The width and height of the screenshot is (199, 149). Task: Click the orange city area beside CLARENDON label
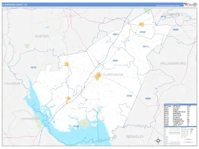[x=98, y=76]
